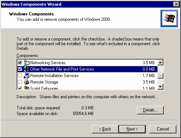Click the Other Network File and Print Services icon
Screen dimensions: 181x138
(27, 69)
